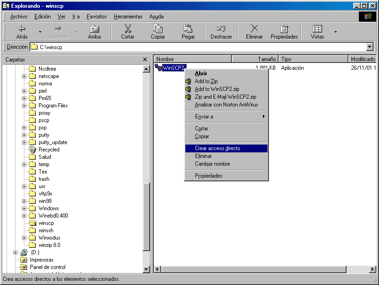Screen dimensions: 379x285
Task: Open Impresoras in the folder tree
Action: (x=41, y=260)
